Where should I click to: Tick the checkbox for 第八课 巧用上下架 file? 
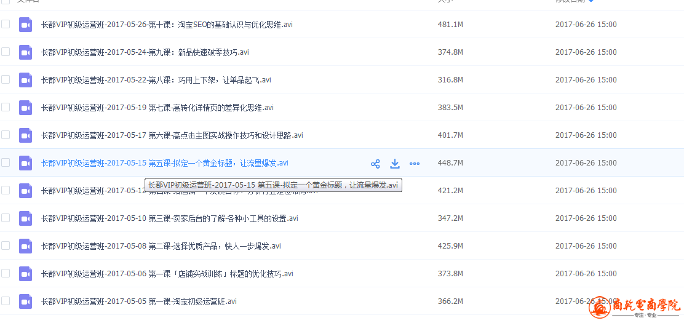pyautogui.click(x=6, y=79)
